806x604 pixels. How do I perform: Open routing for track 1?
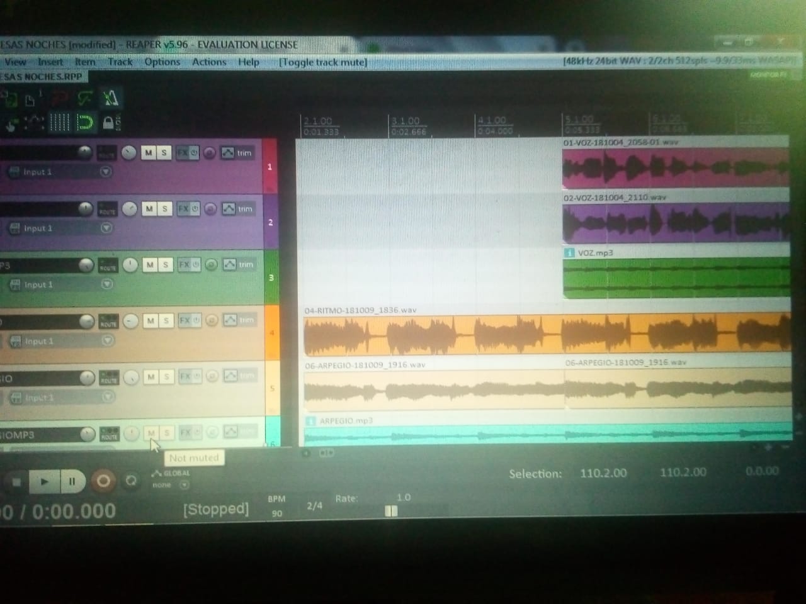click(106, 153)
